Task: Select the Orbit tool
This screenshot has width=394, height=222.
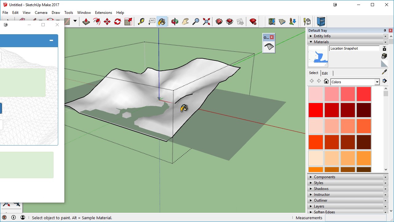Action: [x=175, y=22]
